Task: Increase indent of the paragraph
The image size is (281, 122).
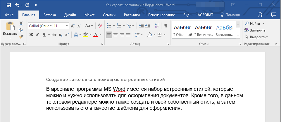Action: click(x=148, y=26)
